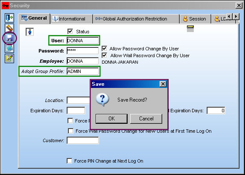Enable Force PIN Change at Next Log On
This screenshot has height=175, width=245.
pos(70,160)
